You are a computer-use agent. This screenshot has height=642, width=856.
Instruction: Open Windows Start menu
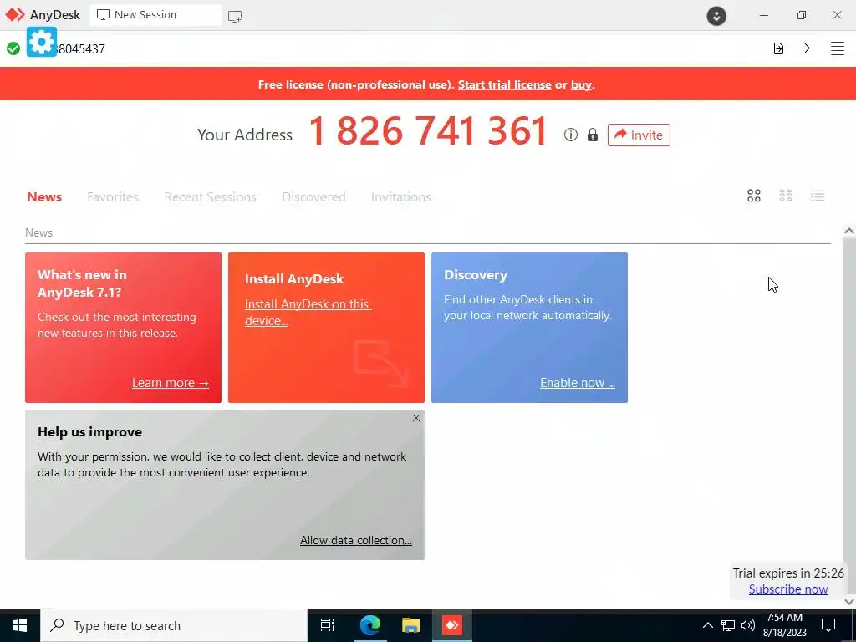(x=20, y=625)
